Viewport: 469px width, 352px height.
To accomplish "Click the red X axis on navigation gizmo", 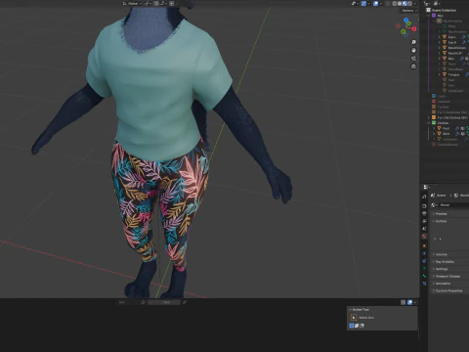I will [x=414, y=29].
